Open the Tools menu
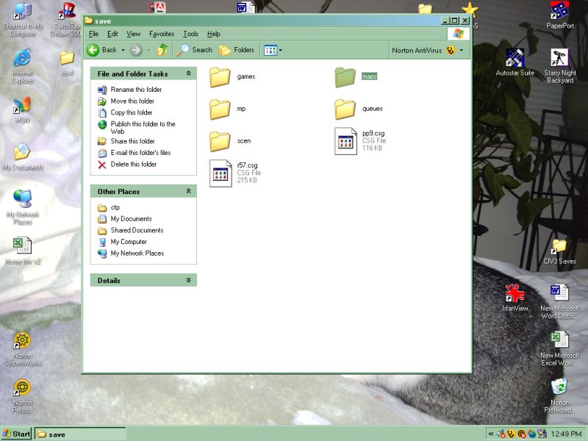The height and width of the screenshot is (441, 588). (x=190, y=34)
